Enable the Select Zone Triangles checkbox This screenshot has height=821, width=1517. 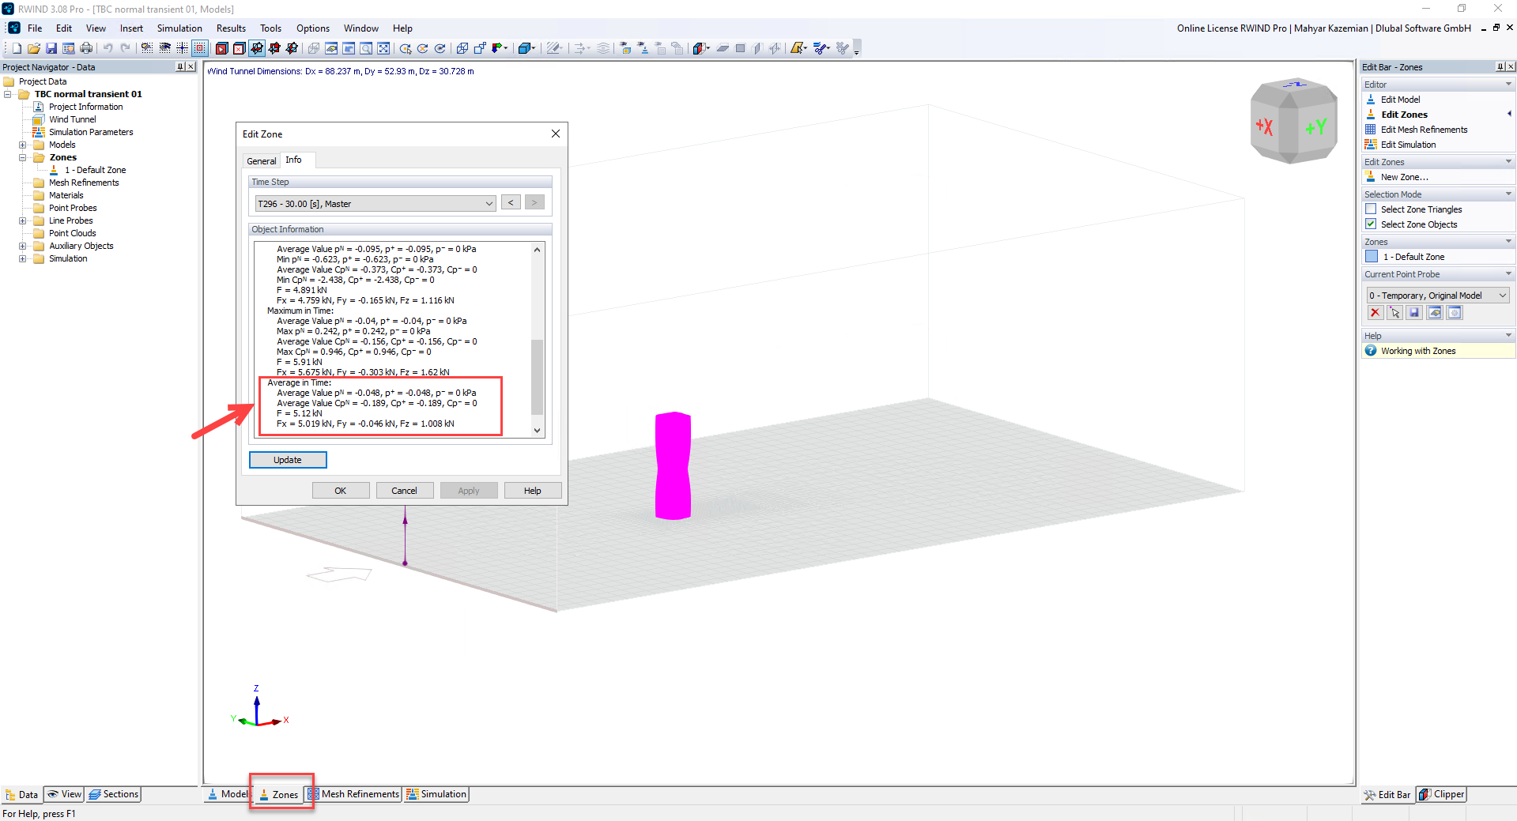point(1371,209)
